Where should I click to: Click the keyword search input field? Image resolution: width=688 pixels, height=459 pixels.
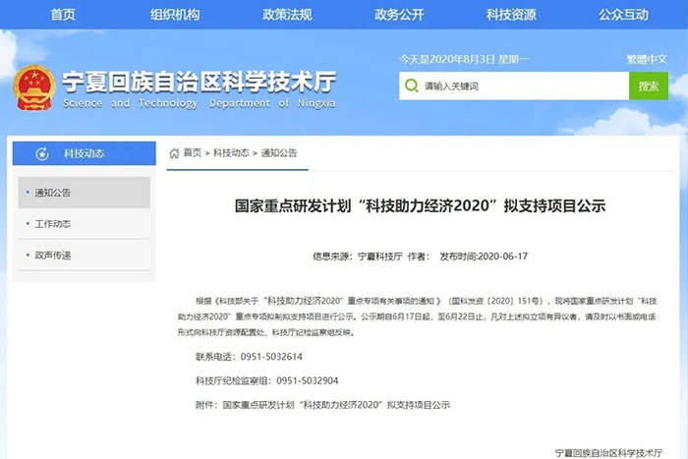coord(513,86)
